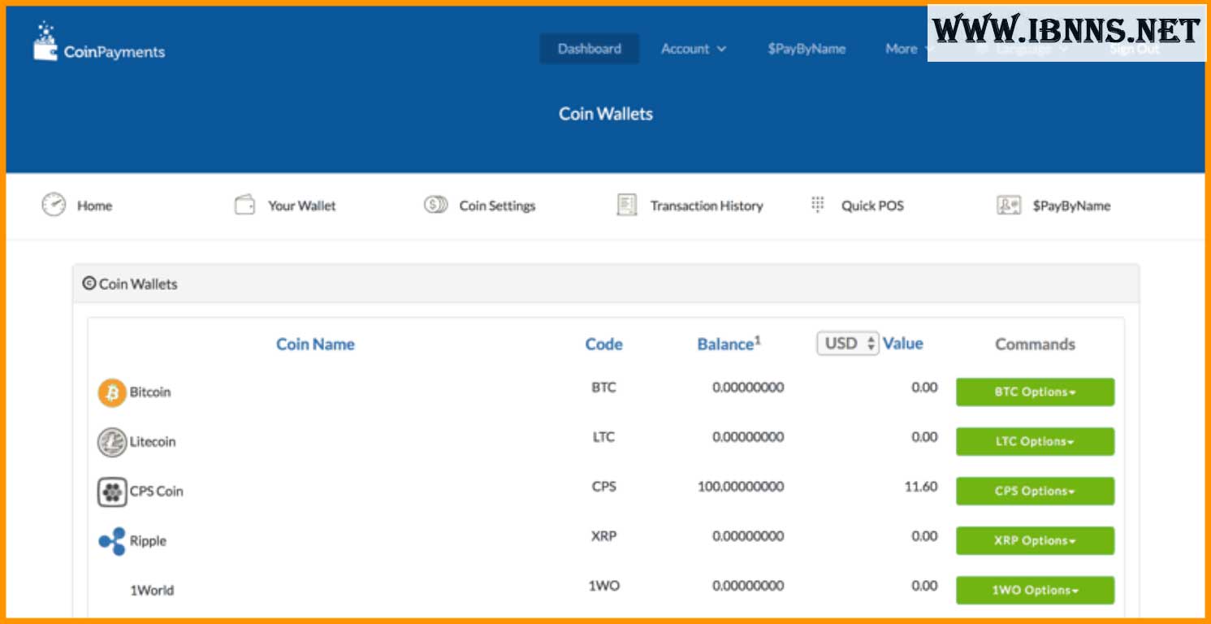Click the CPS value 11.60

pos(920,487)
